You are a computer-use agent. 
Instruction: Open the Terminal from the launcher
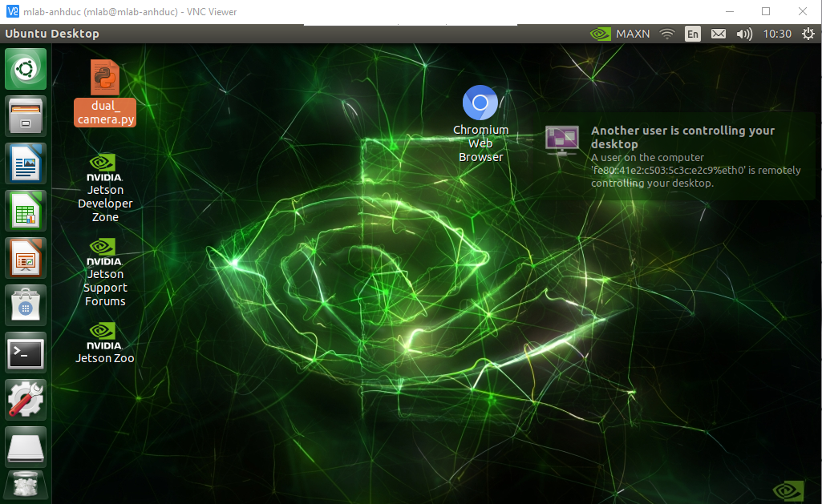[26, 353]
